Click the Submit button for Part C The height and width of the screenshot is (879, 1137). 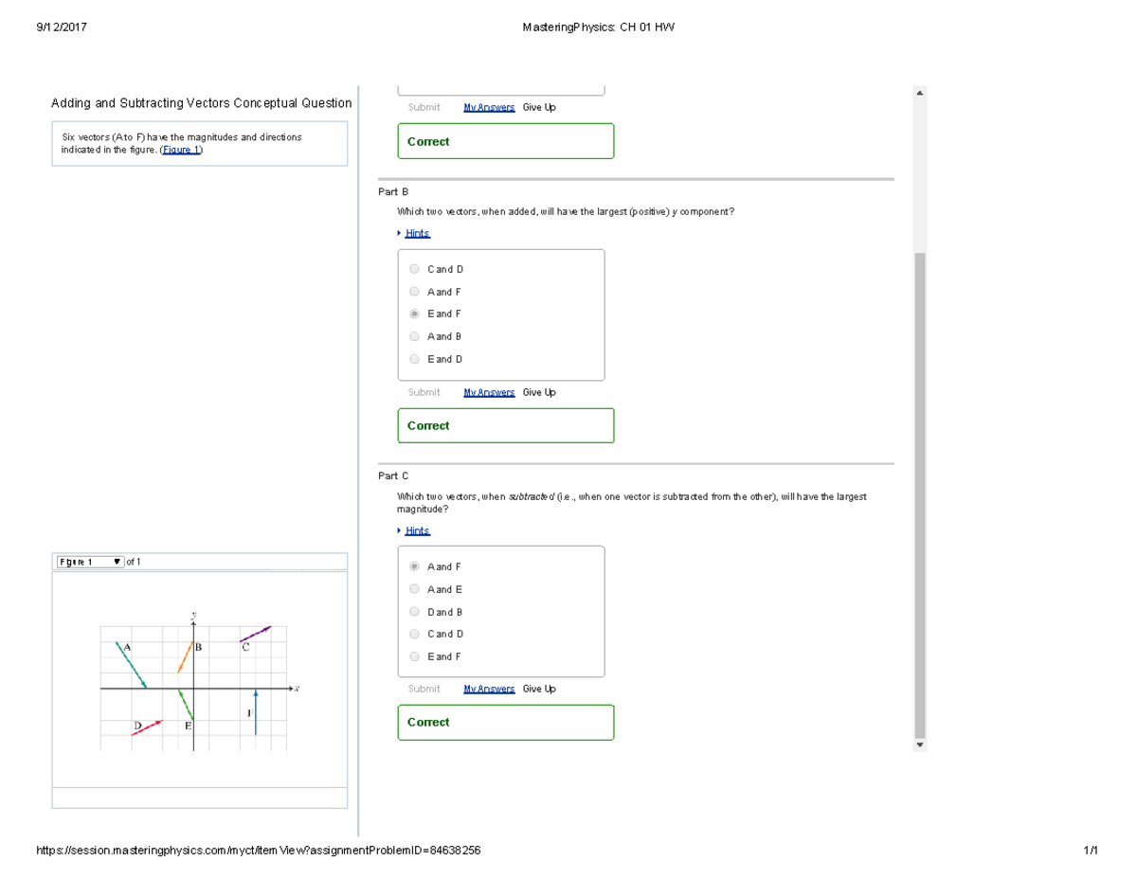pyautogui.click(x=424, y=689)
